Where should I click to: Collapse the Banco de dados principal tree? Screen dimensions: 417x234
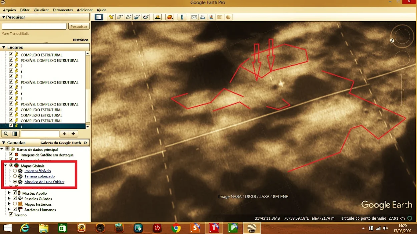(x=2, y=149)
